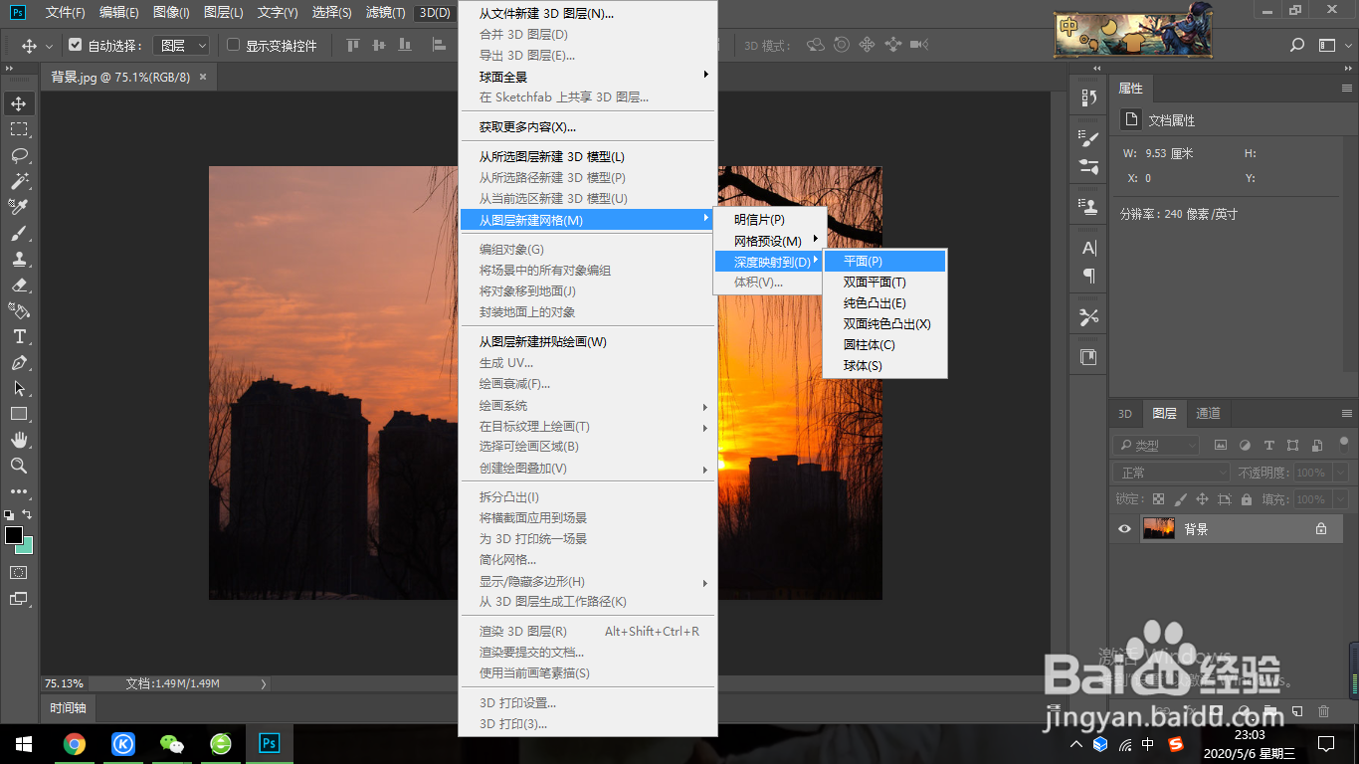
Task: Expand the 球面全景 submenu
Action: point(587,77)
